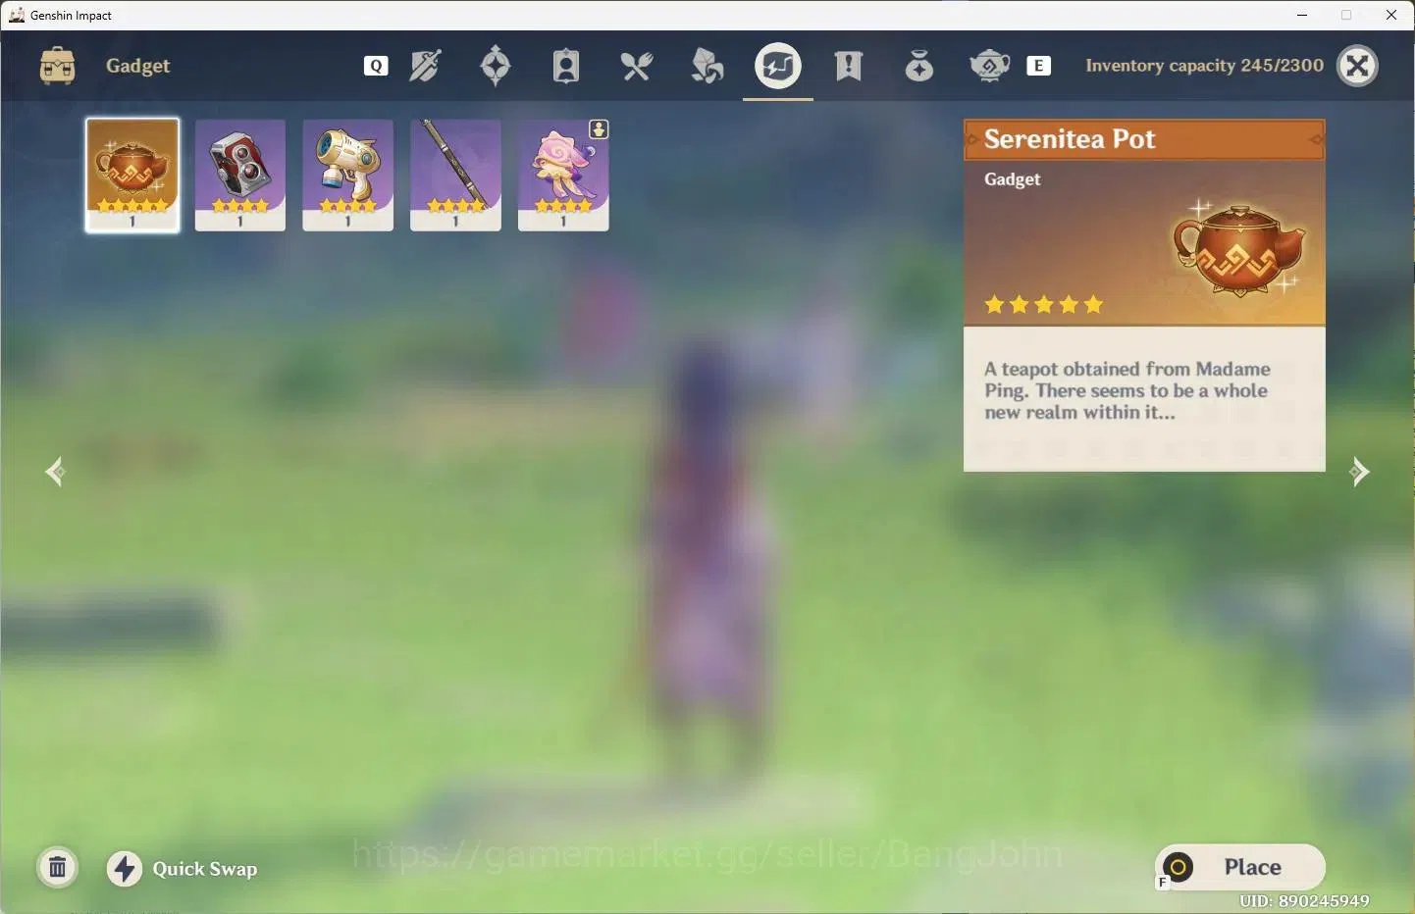Go to previous page left arrow
The image size is (1415, 914).
coord(55,472)
